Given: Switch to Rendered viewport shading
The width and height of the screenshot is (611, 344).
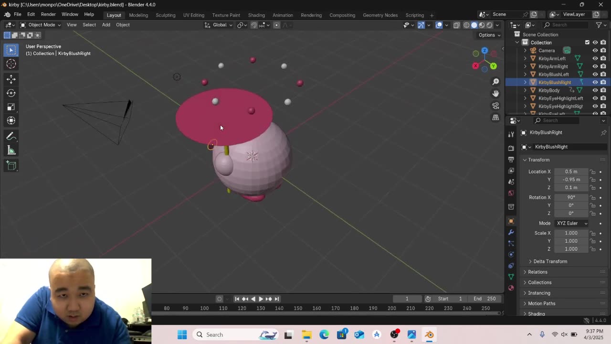Looking at the screenshot, I should tap(489, 25).
